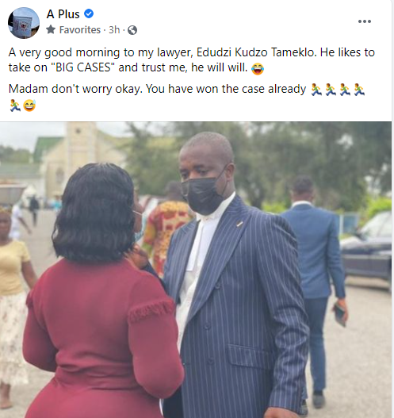Screen dimensions: 394x418
Task: Click the grinning sweat emoji at post end
Action: click(x=29, y=105)
